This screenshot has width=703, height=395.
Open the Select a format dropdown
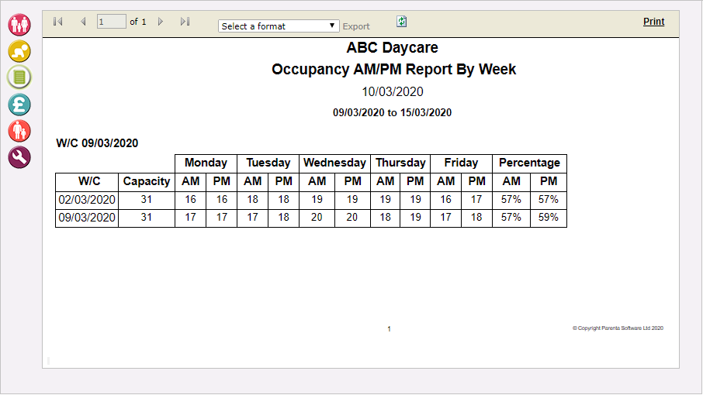coord(279,26)
